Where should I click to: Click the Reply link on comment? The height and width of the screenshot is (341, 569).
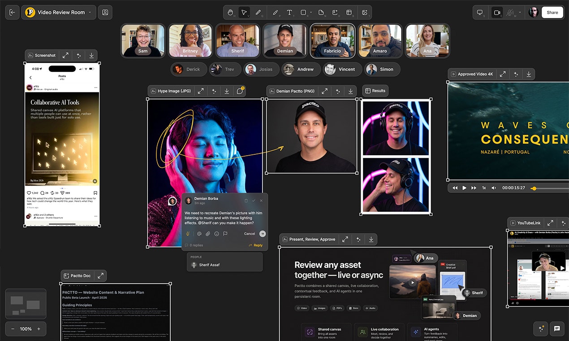[256, 245]
